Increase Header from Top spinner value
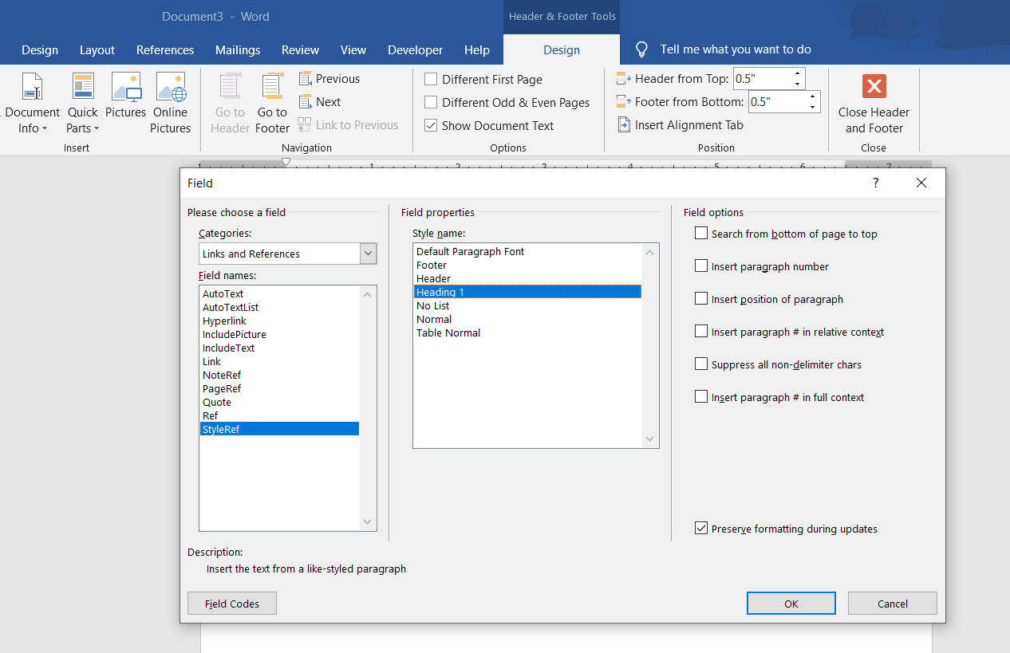The image size is (1010, 653). coord(797,74)
